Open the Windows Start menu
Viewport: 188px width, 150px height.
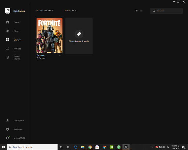[4, 147]
